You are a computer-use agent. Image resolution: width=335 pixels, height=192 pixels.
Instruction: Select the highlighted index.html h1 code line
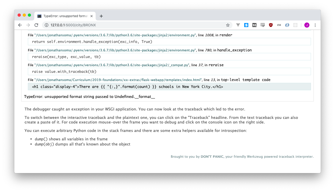[x=169, y=87]
